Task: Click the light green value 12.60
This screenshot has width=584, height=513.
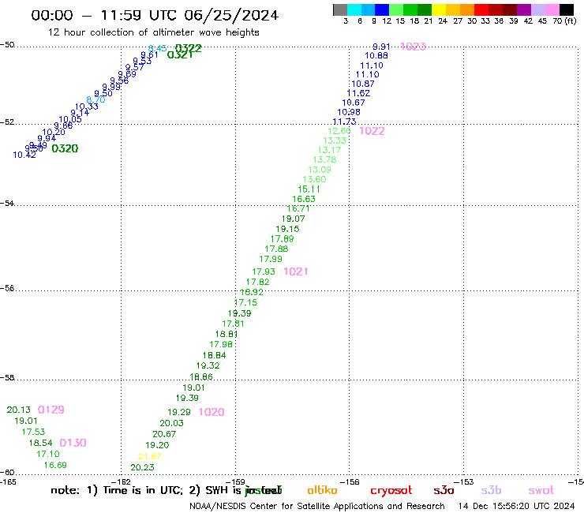Action: pyautogui.click(x=339, y=131)
